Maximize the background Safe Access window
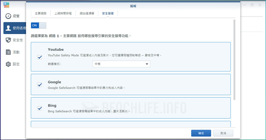This screenshot has height=140, width=266. (x=252, y=5)
